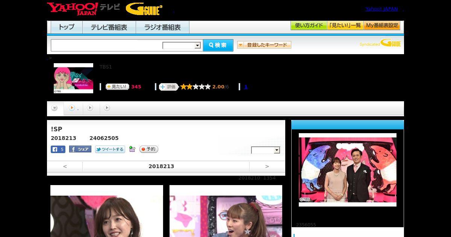This screenshot has width=451, height=237.
Task: Expand the dropdown beside the 予約 row
Action: (x=266, y=150)
